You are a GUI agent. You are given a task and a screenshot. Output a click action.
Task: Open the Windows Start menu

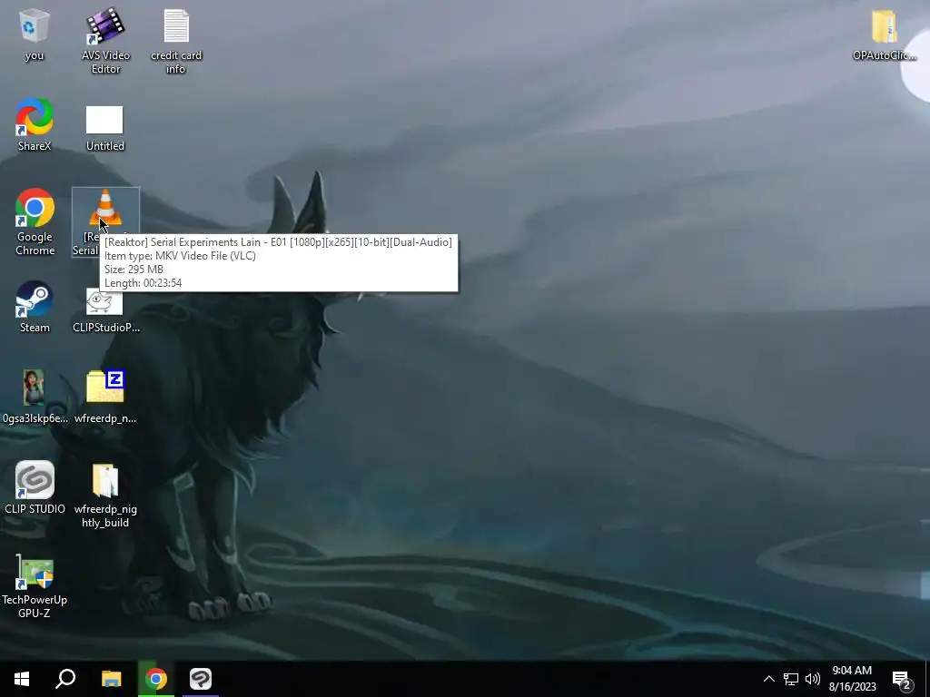click(22, 679)
